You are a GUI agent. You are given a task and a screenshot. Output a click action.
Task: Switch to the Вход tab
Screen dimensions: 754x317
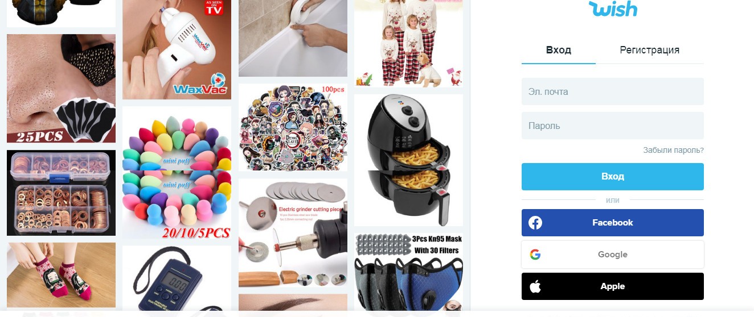pos(559,50)
